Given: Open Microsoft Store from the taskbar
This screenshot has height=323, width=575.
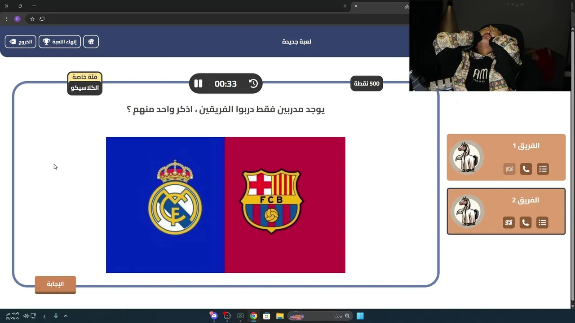Looking at the screenshot, I should coord(266,316).
